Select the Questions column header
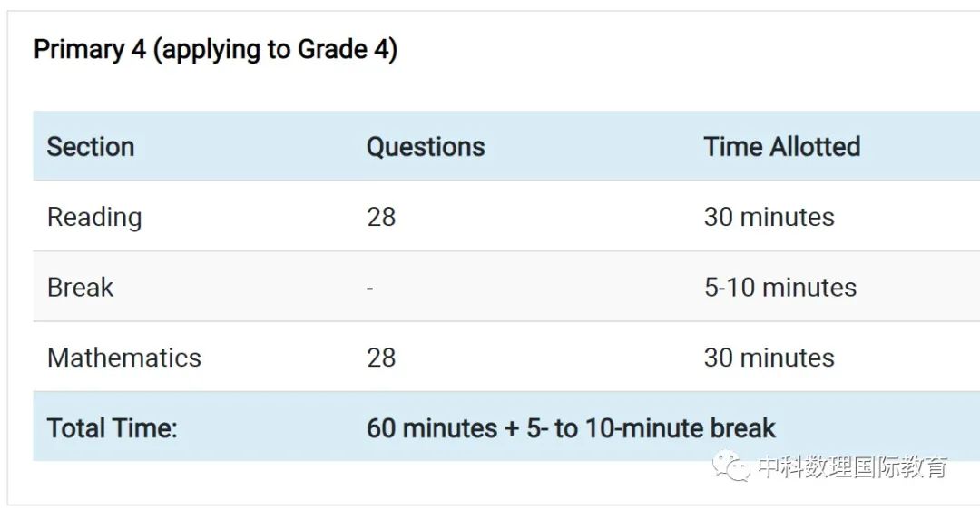The image size is (980, 510). (426, 147)
